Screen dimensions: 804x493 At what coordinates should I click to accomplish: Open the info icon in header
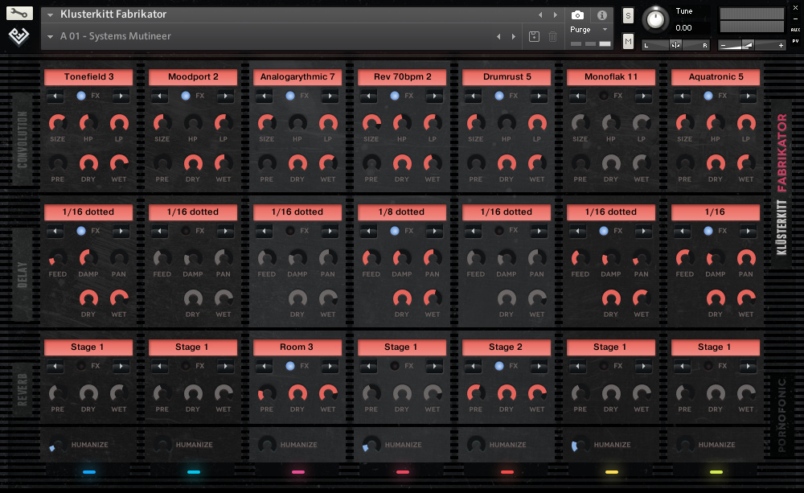click(x=602, y=15)
